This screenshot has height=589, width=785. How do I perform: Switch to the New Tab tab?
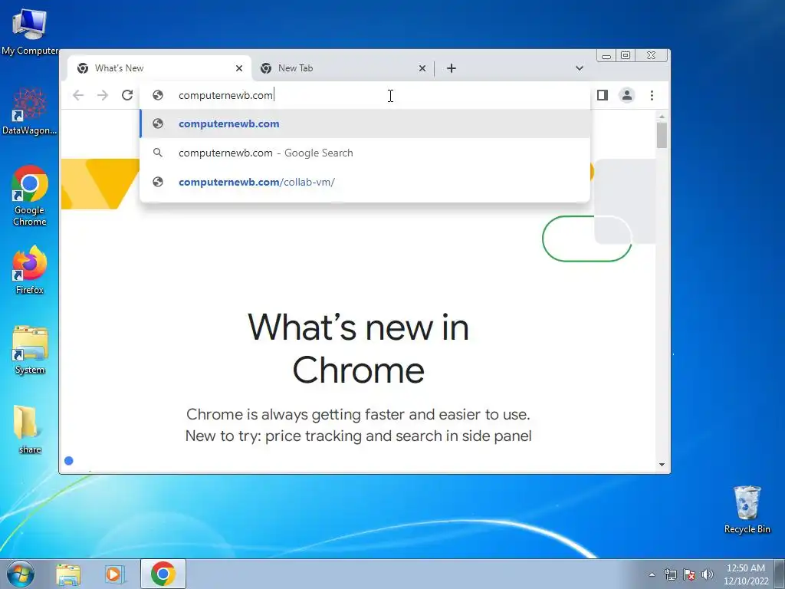pos(343,68)
